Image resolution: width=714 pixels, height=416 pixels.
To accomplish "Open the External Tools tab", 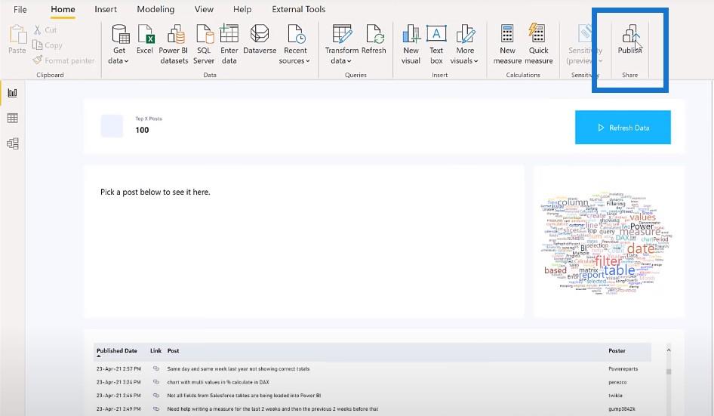I will click(299, 9).
